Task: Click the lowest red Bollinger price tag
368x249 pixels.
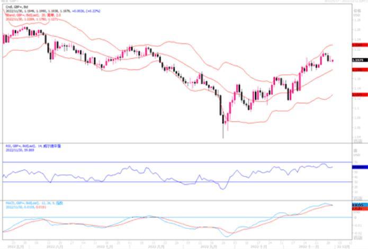Action: pyautogui.click(x=343, y=94)
